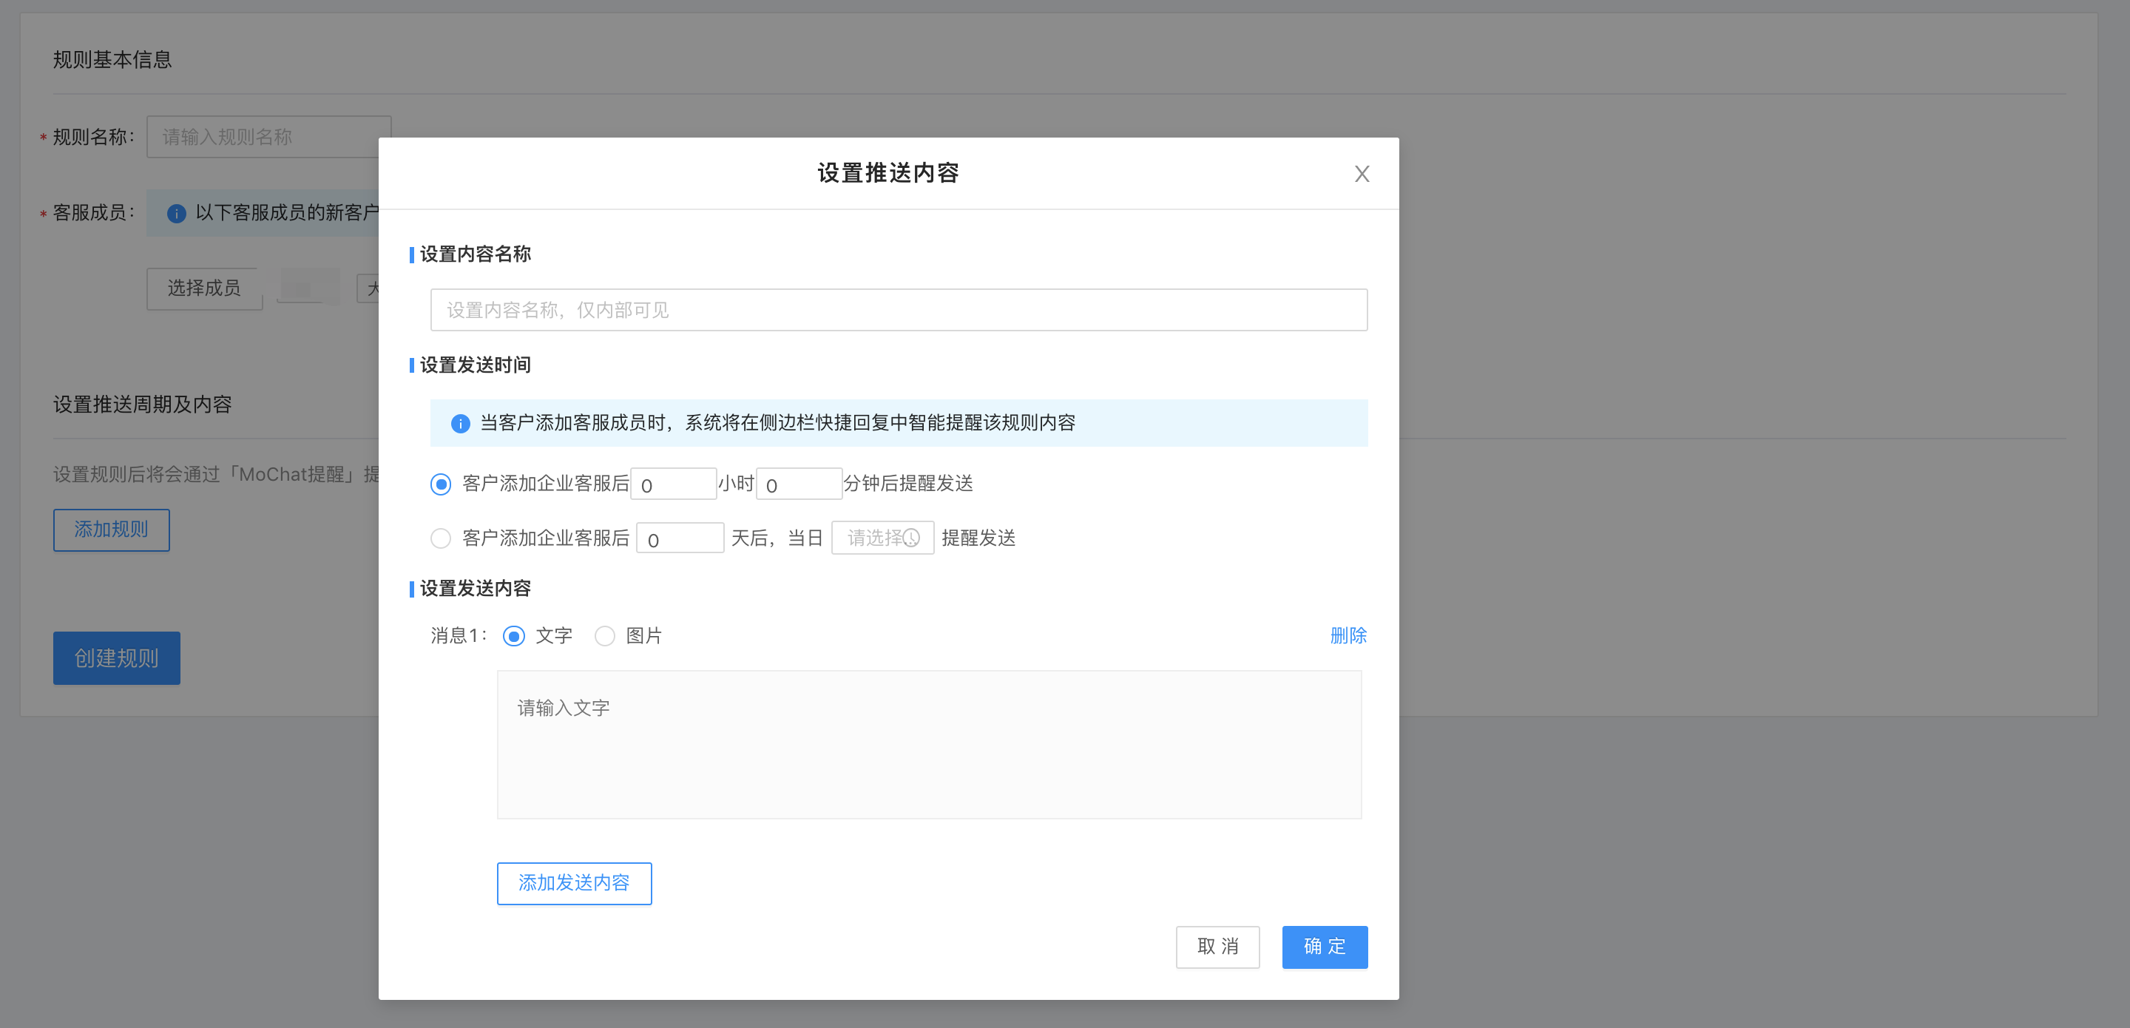2130x1028 pixels.
Task: Click the 小时 hours input field
Action: point(673,484)
